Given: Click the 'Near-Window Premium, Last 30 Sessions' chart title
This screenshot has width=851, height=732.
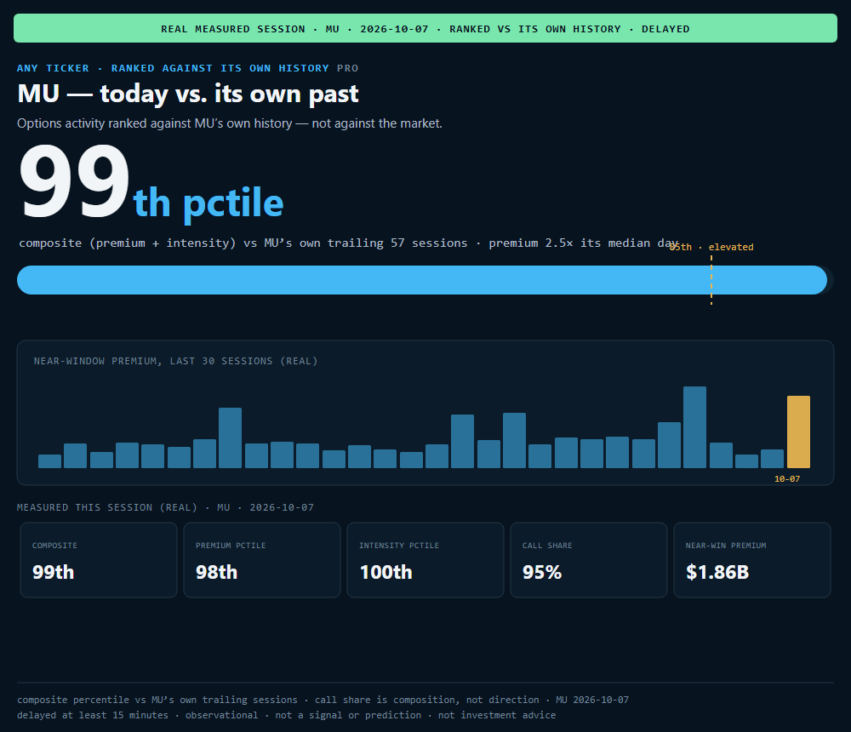Looking at the screenshot, I should [176, 361].
